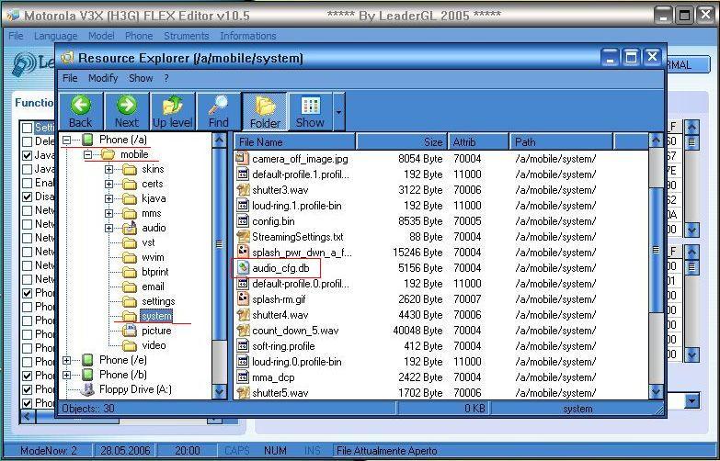Select the btprint folder in tree
This screenshot has height=461, width=720.
point(154,272)
